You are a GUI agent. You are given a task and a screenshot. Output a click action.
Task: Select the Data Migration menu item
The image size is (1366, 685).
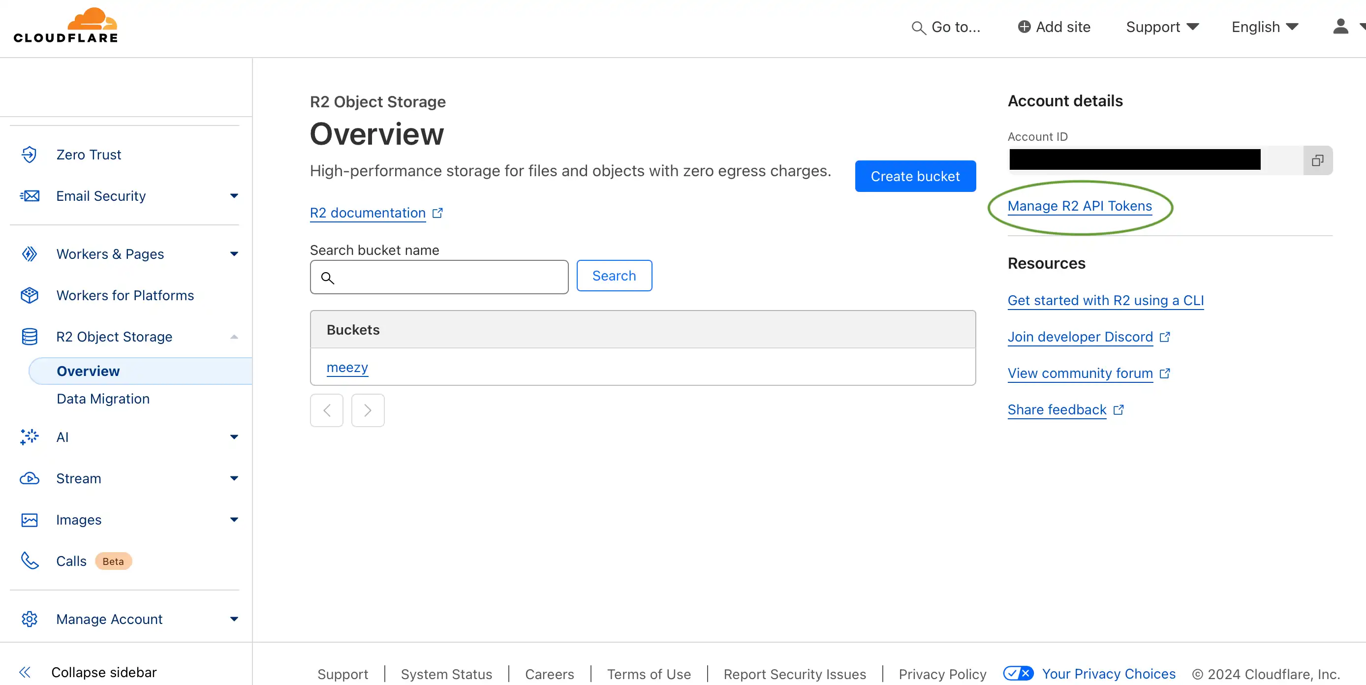(x=102, y=399)
